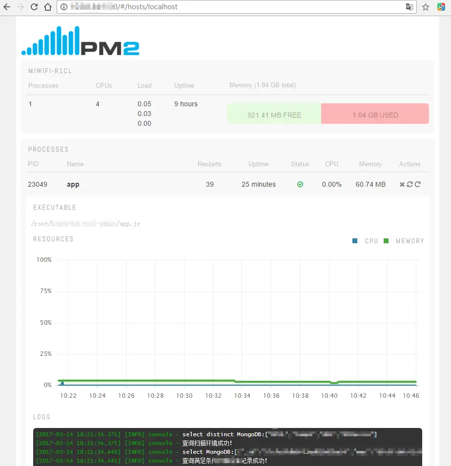Click the Memory column header in processes
The image size is (451, 466).
[x=370, y=164]
